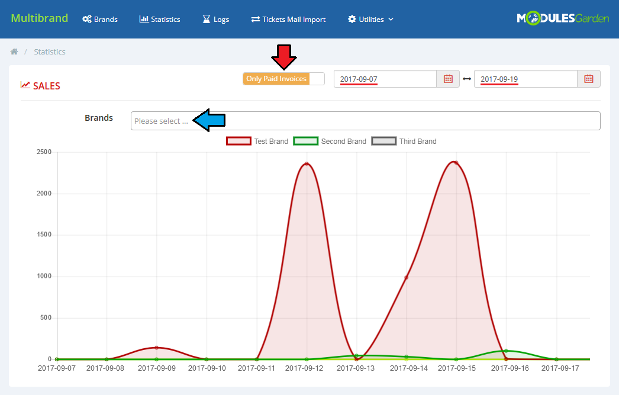This screenshot has height=395, width=619.
Task: Expand the Utilities dropdown chevron
Action: pos(391,19)
